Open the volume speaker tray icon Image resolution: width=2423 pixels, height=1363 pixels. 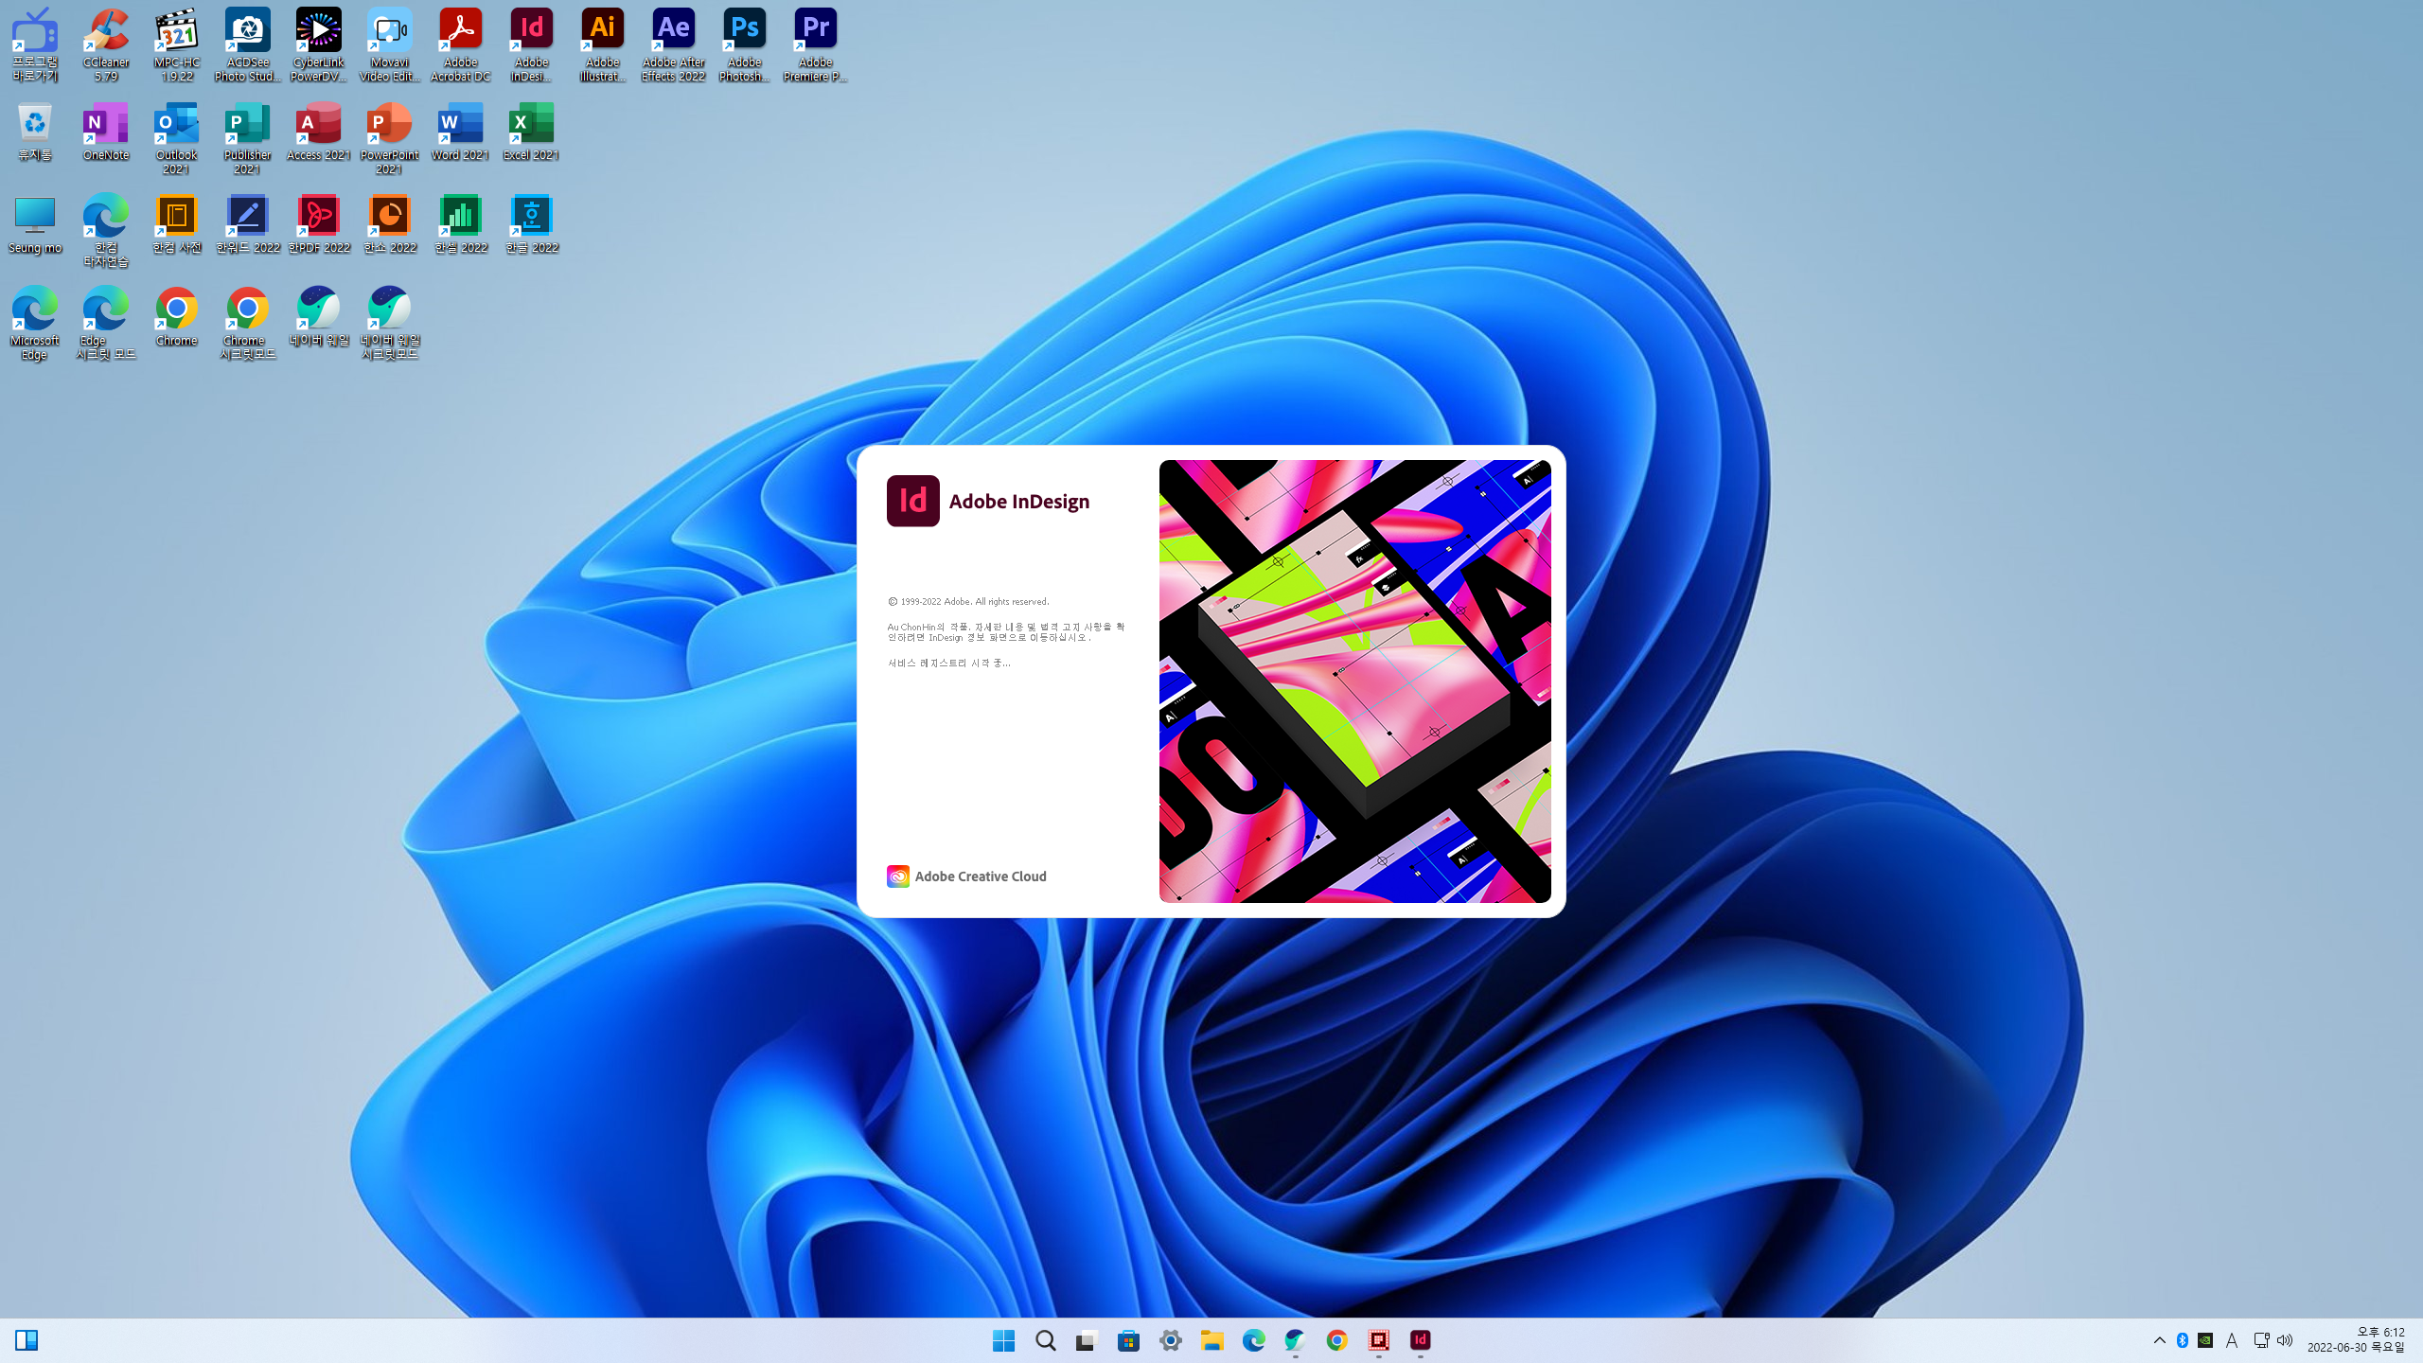tap(2285, 1339)
